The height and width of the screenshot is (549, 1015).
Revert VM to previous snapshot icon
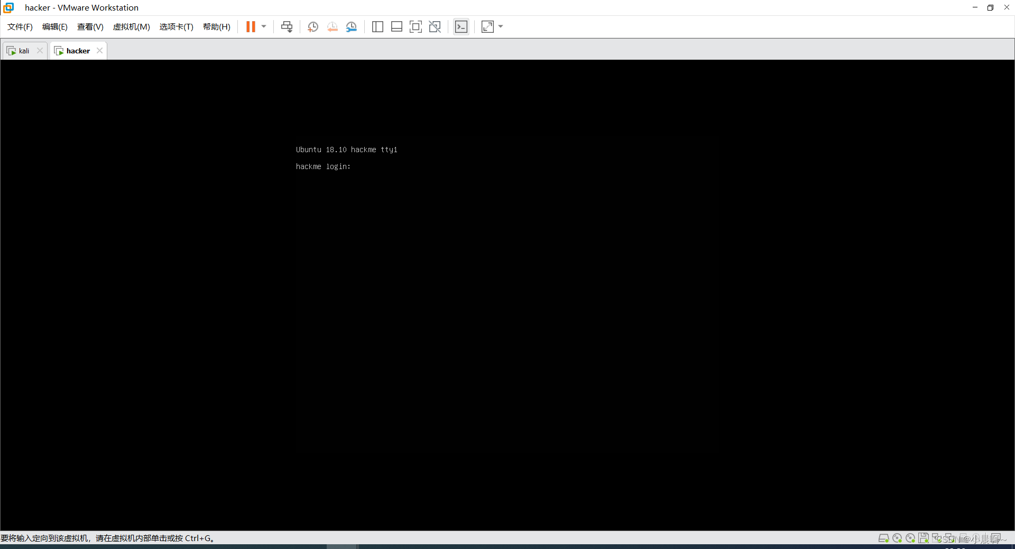click(x=332, y=27)
